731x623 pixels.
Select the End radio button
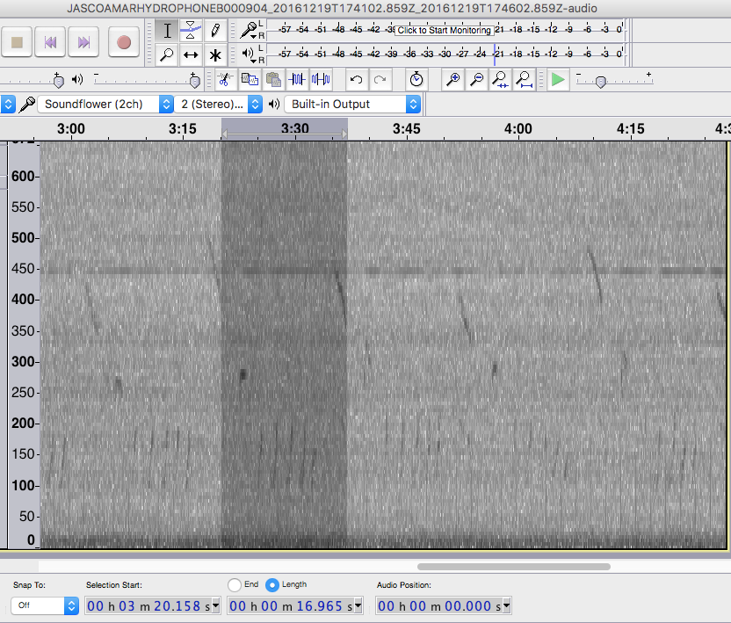(x=234, y=584)
